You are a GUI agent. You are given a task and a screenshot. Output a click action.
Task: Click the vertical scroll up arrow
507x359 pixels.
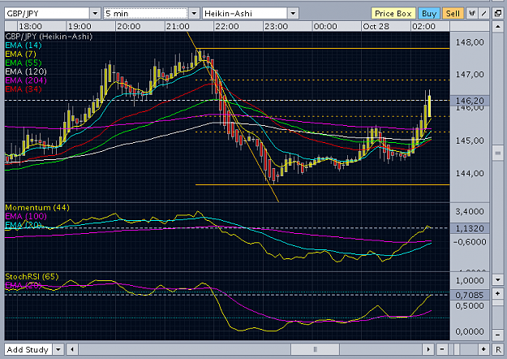(497, 27)
